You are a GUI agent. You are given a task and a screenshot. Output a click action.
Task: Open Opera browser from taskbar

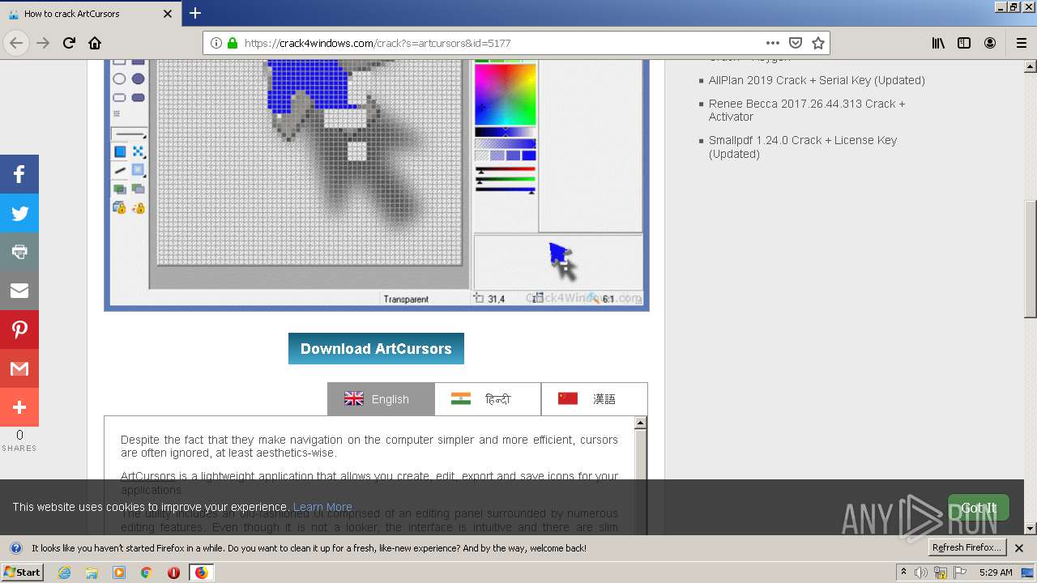(x=173, y=572)
